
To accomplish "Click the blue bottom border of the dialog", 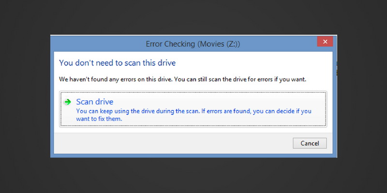I will [x=193, y=155].
